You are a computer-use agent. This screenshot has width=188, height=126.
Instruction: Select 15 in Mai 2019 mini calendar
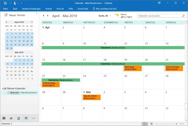[x=15, y=67]
